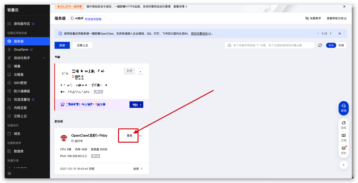Click 登录 on the OpenClaw instance
This screenshot has width=358, height=183.
pos(130,136)
